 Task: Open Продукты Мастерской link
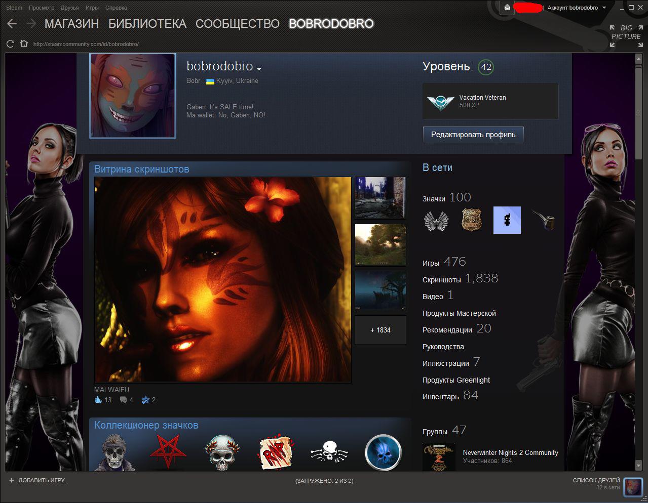pyautogui.click(x=459, y=313)
